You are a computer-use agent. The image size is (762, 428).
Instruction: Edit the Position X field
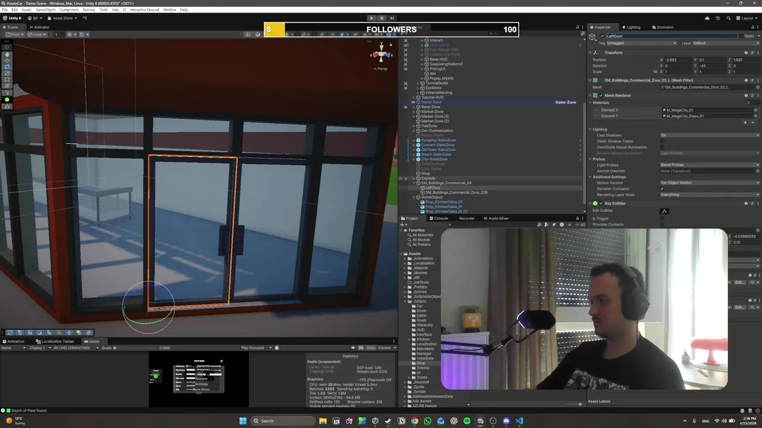click(x=679, y=60)
